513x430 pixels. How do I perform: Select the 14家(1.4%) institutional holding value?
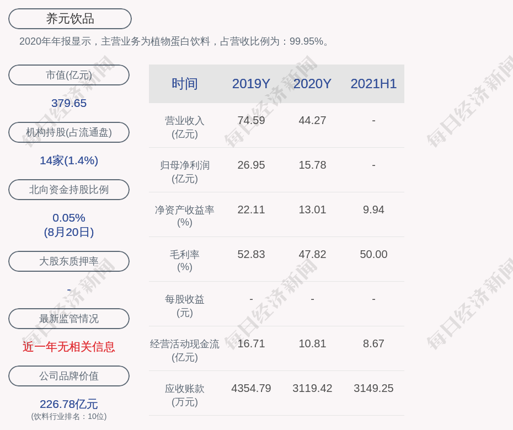click(69, 160)
